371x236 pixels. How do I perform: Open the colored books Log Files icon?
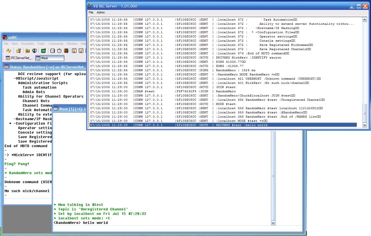pyautogui.click(x=66, y=51)
